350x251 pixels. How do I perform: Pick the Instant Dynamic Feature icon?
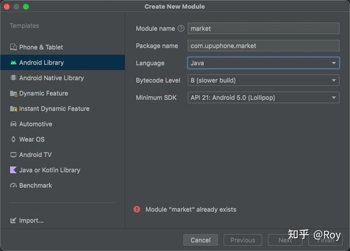click(13, 109)
